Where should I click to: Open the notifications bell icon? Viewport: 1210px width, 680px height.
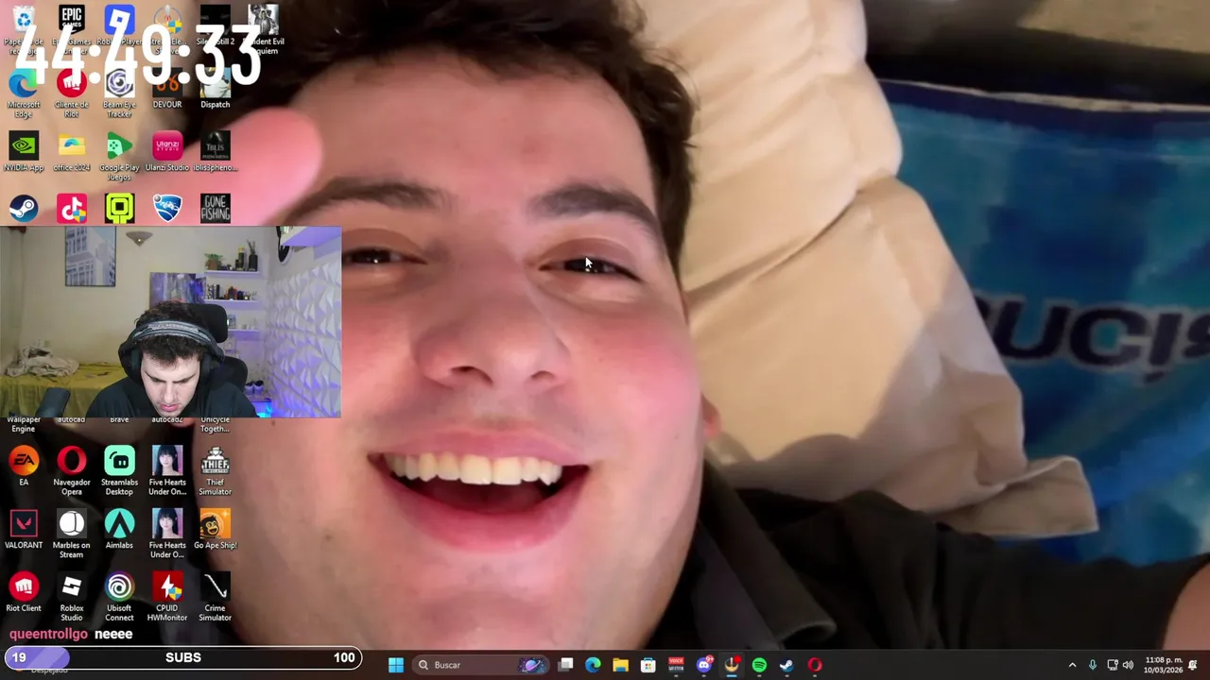1193,665
